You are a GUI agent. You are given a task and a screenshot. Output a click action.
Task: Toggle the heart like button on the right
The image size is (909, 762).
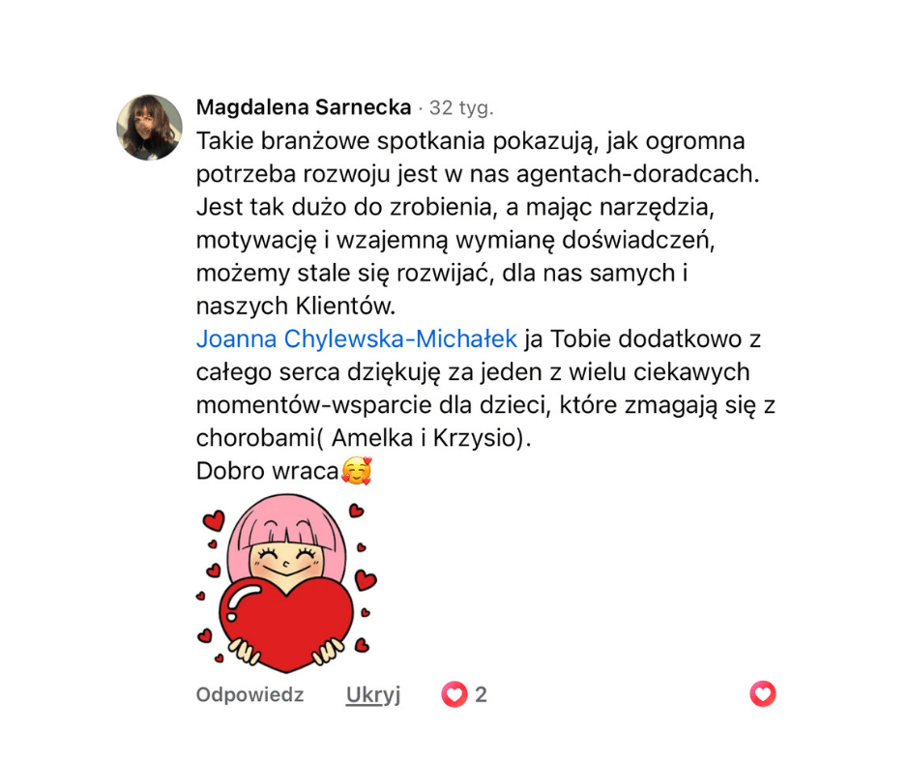(x=762, y=693)
